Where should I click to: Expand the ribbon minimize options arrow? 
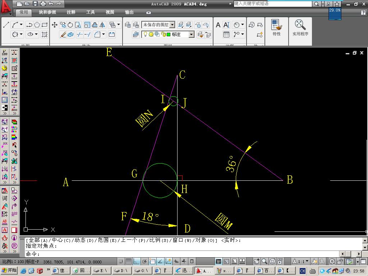(x=148, y=13)
